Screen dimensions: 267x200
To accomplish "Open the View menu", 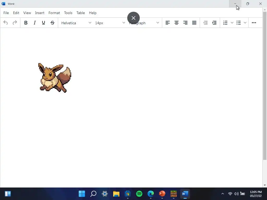I will tap(27, 13).
